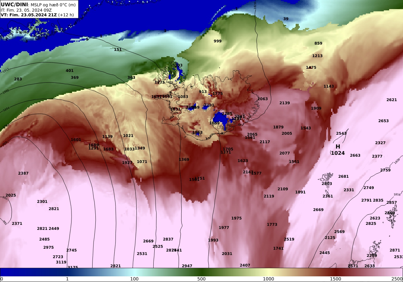Click the 1891 value
403x282 pixels.
300,192
